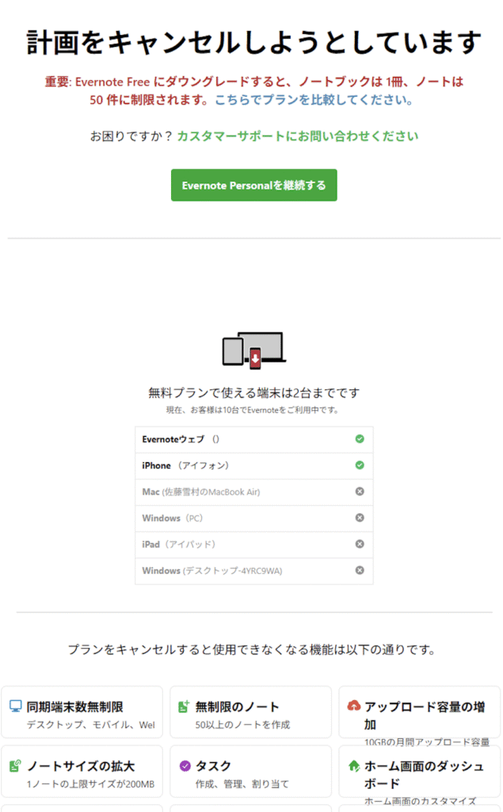Click the 無料プランで使える端末は2台までです heading
Screen dimensions: 503x812
[x=254, y=393]
